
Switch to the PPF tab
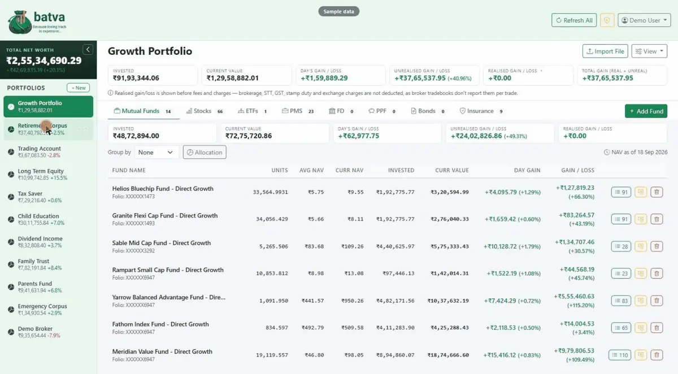click(x=382, y=111)
